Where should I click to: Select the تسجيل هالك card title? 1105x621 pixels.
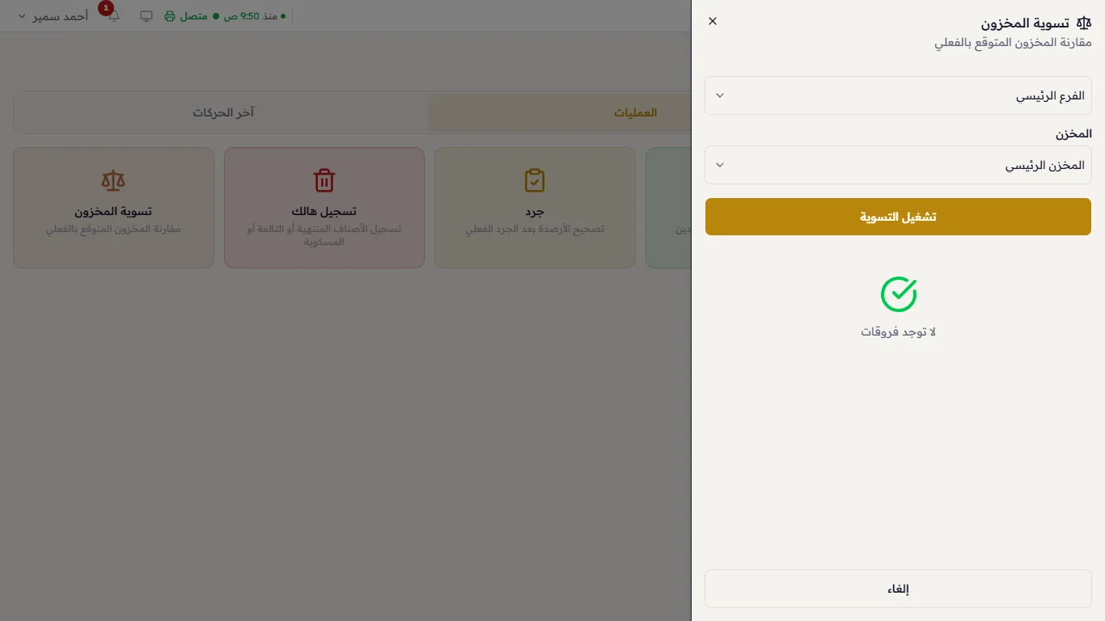coord(324,212)
